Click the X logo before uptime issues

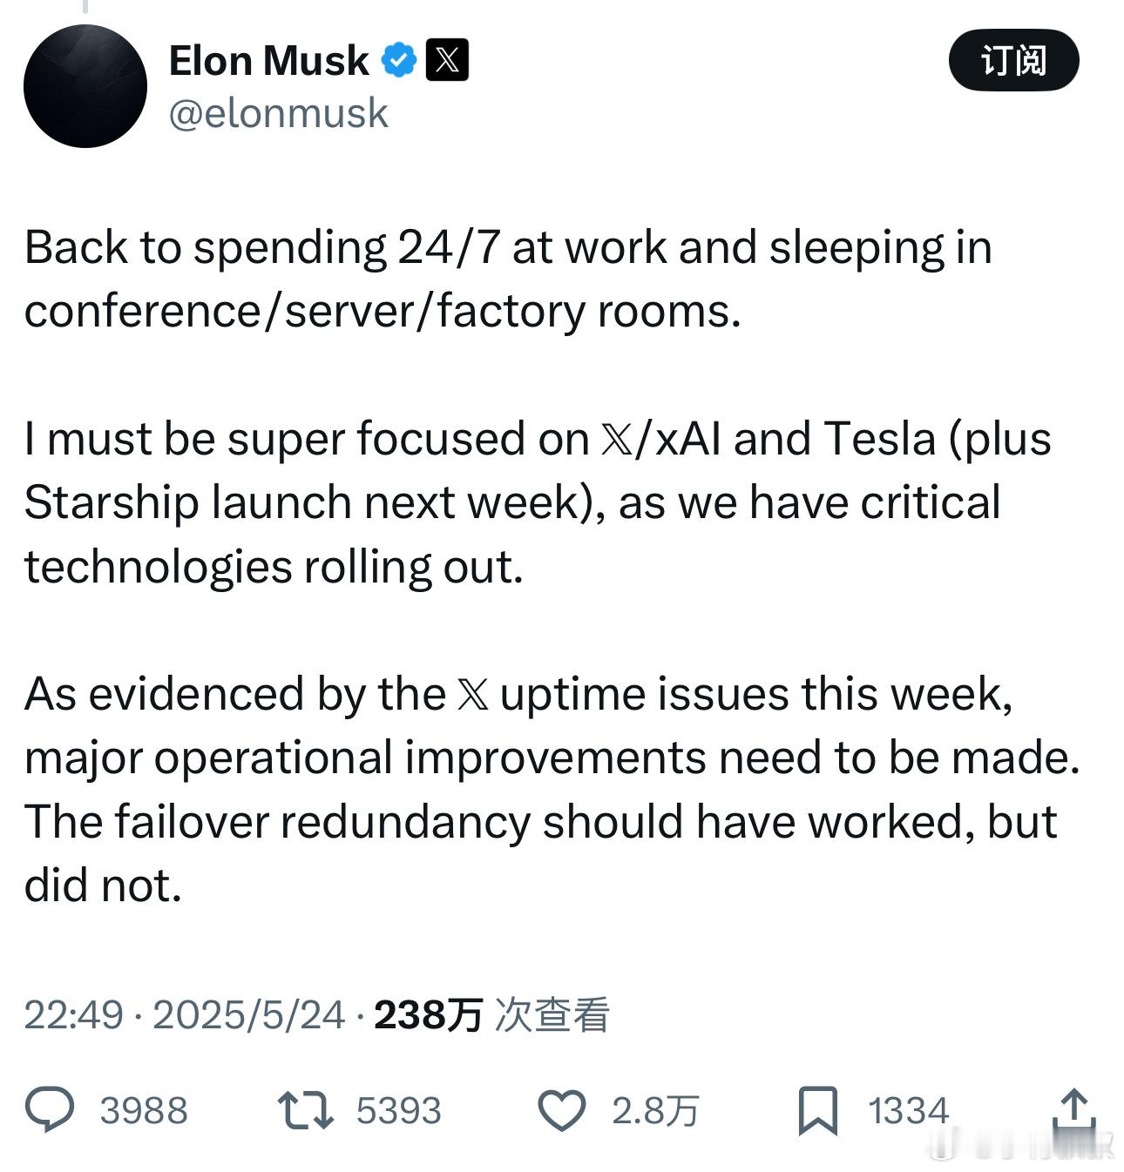473,695
